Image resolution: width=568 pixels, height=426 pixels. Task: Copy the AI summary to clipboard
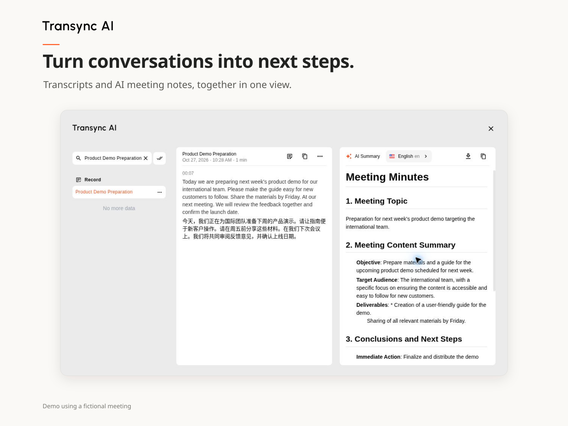[483, 157]
